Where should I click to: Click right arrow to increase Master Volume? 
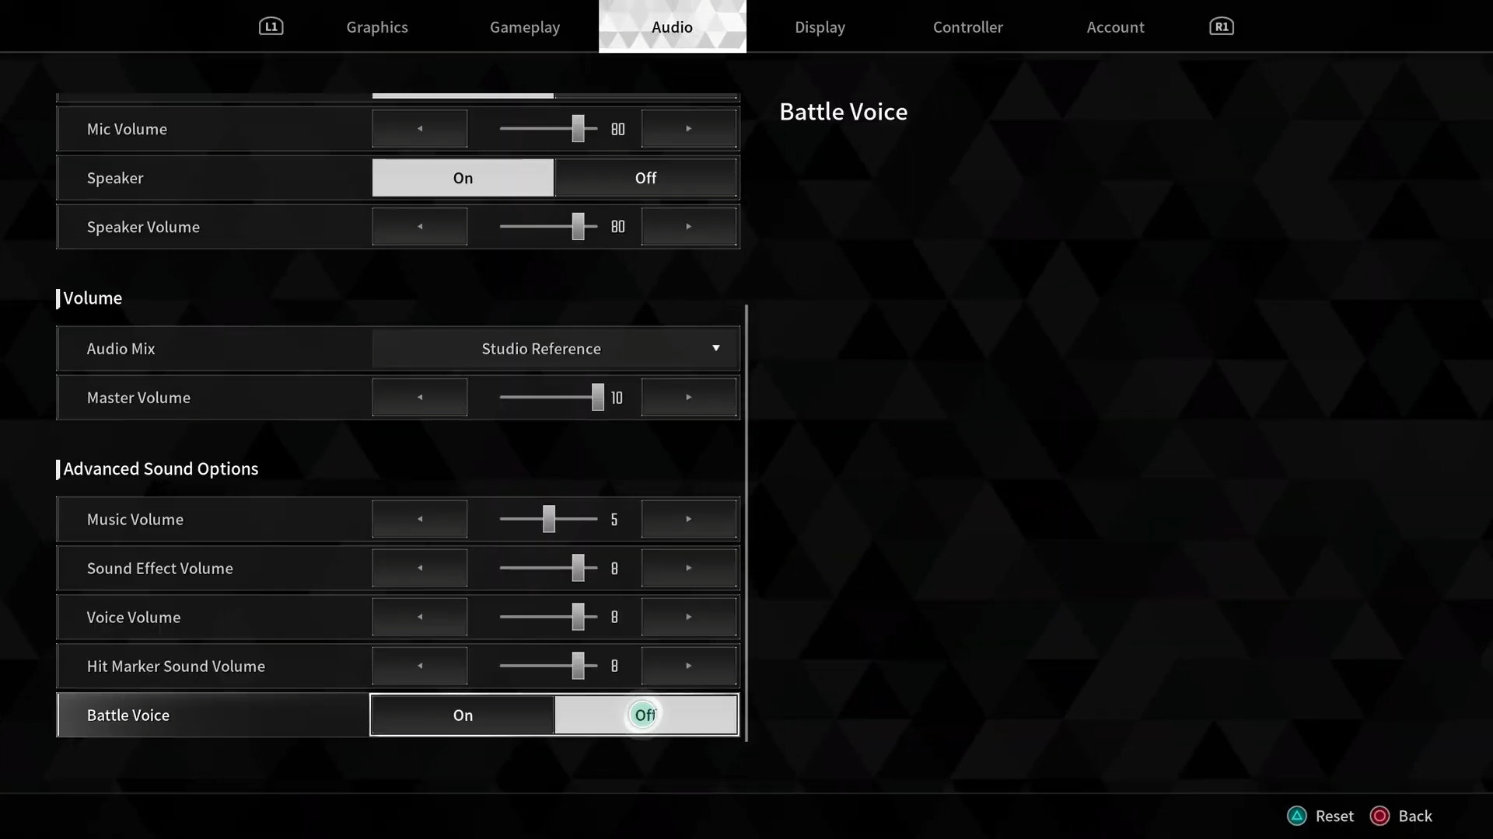(x=688, y=398)
